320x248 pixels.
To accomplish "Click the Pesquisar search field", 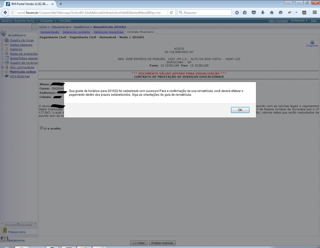I will pyautogui.click(x=204, y=12).
